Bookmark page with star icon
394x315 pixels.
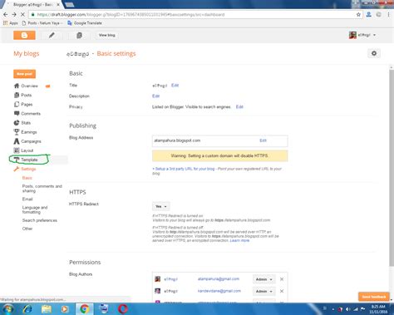[x=358, y=14]
